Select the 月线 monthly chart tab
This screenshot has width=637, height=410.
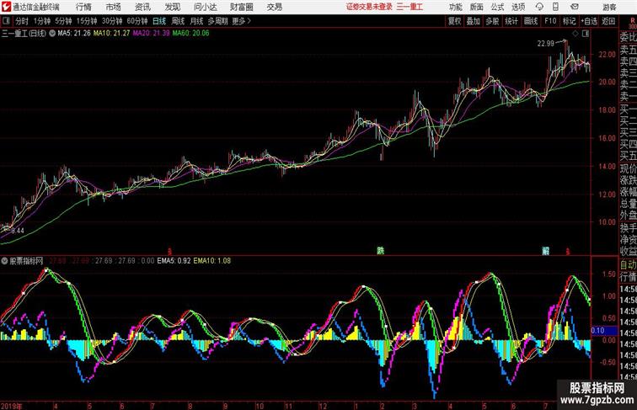point(196,21)
